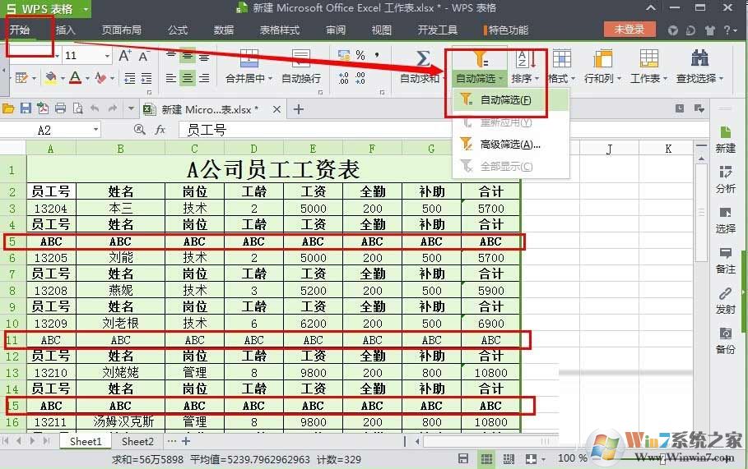This screenshot has height=469, width=748.
Task: Open the font size dropdown showing 11
Action: [108, 56]
